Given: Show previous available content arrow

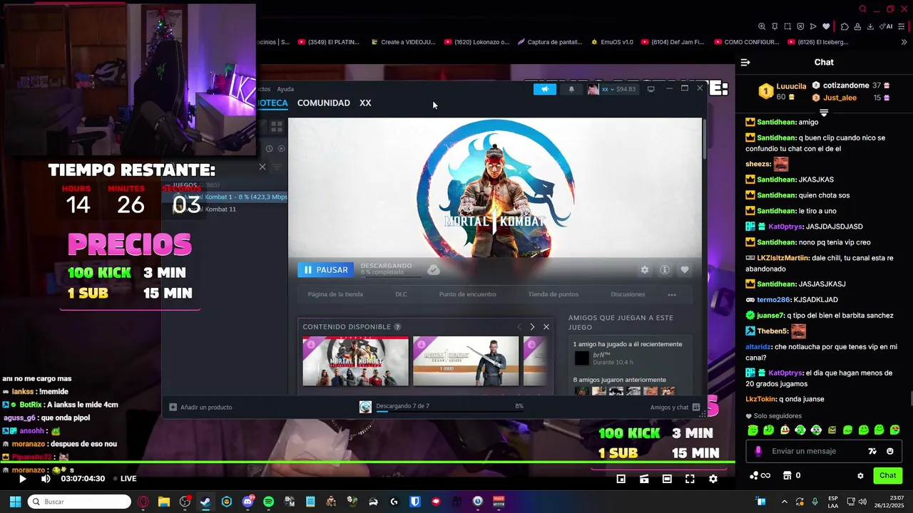Looking at the screenshot, I should (519, 327).
